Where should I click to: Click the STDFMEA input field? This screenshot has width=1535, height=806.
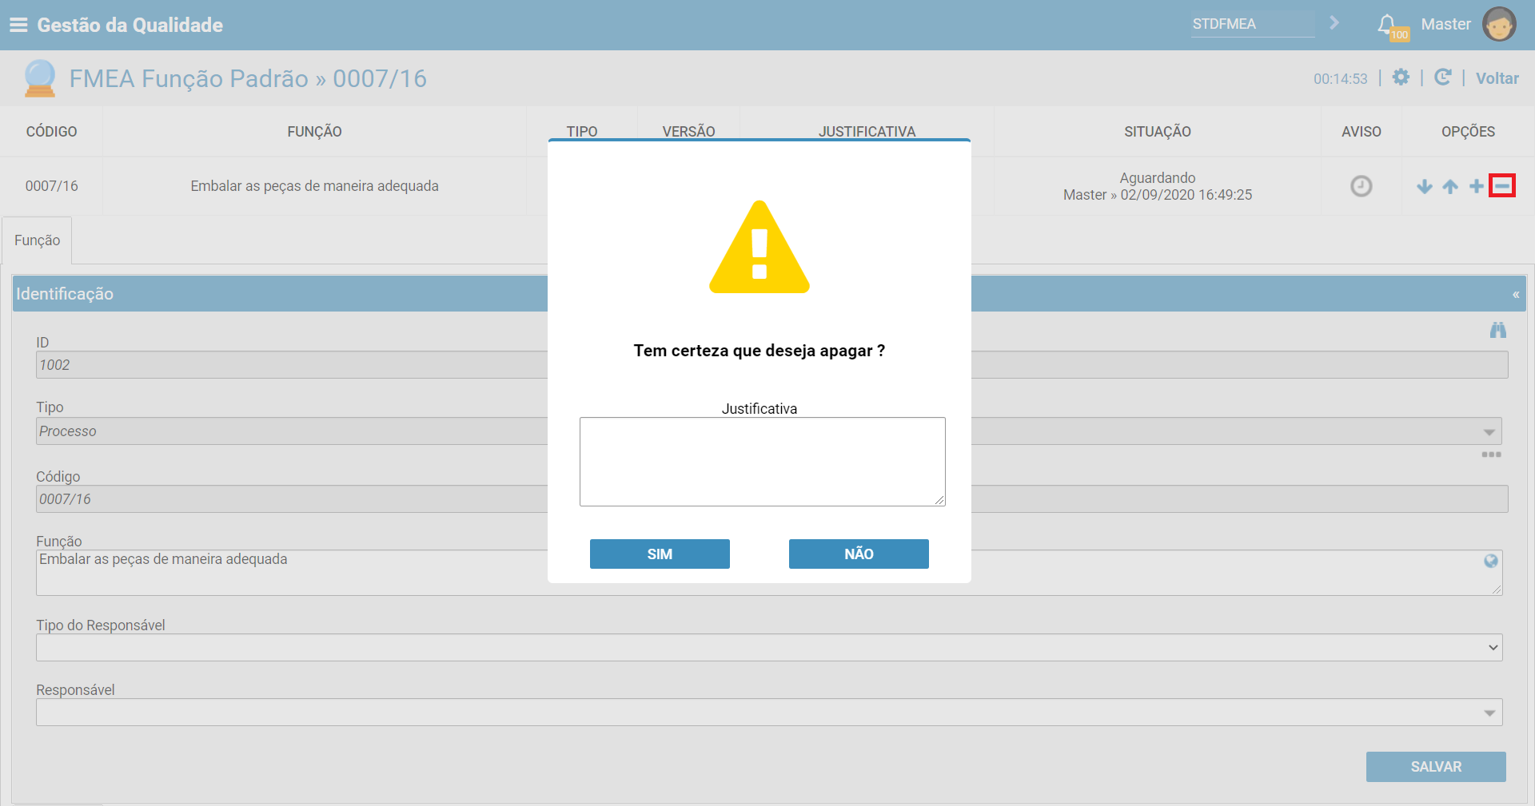1253,24
